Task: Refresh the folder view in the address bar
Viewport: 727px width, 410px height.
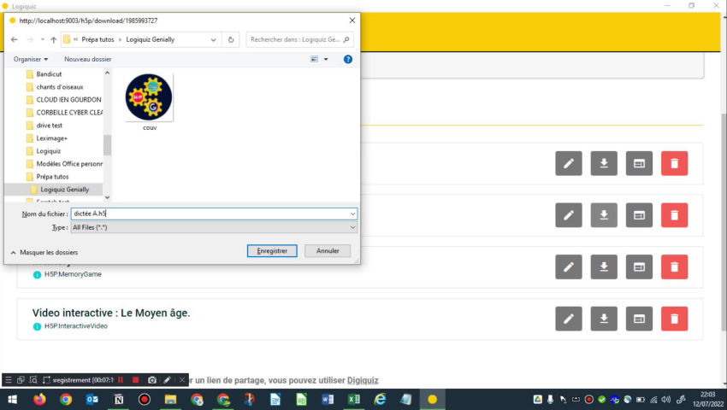Action: coord(231,39)
